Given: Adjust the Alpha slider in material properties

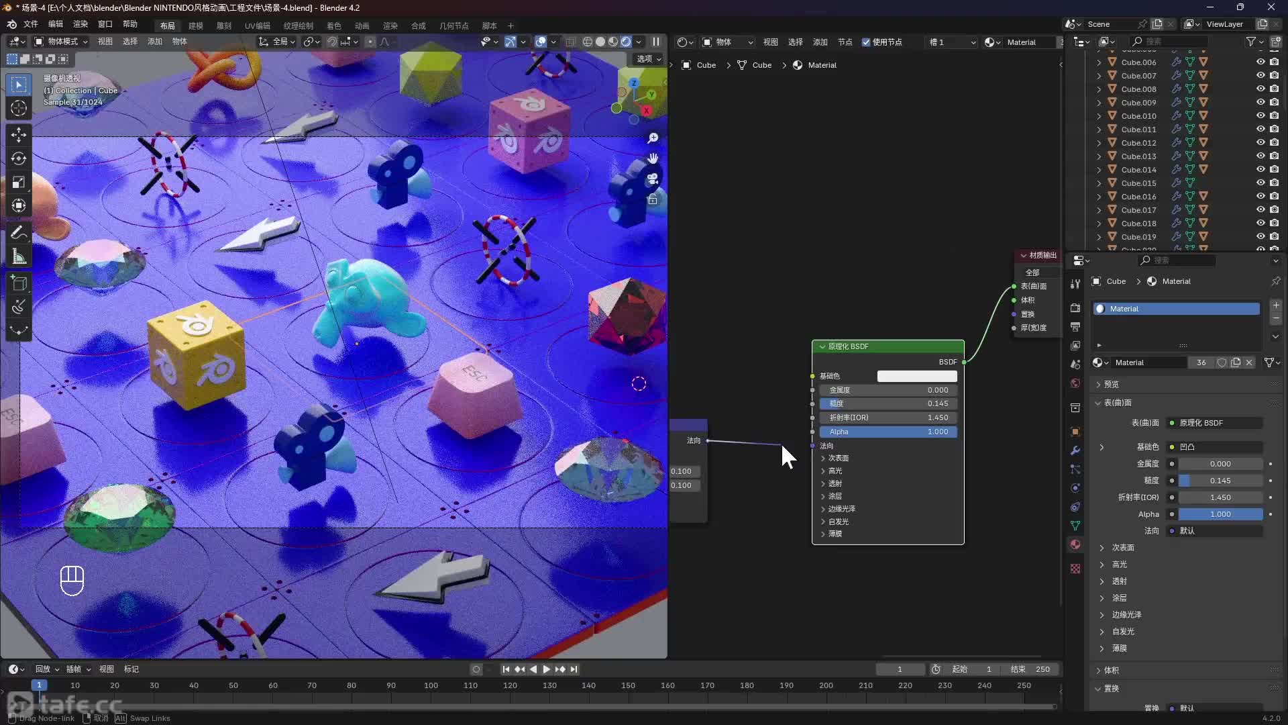Looking at the screenshot, I should (1221, 514).
